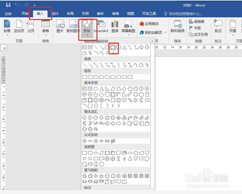Choose the cylinder basic shape

(147, 94)
